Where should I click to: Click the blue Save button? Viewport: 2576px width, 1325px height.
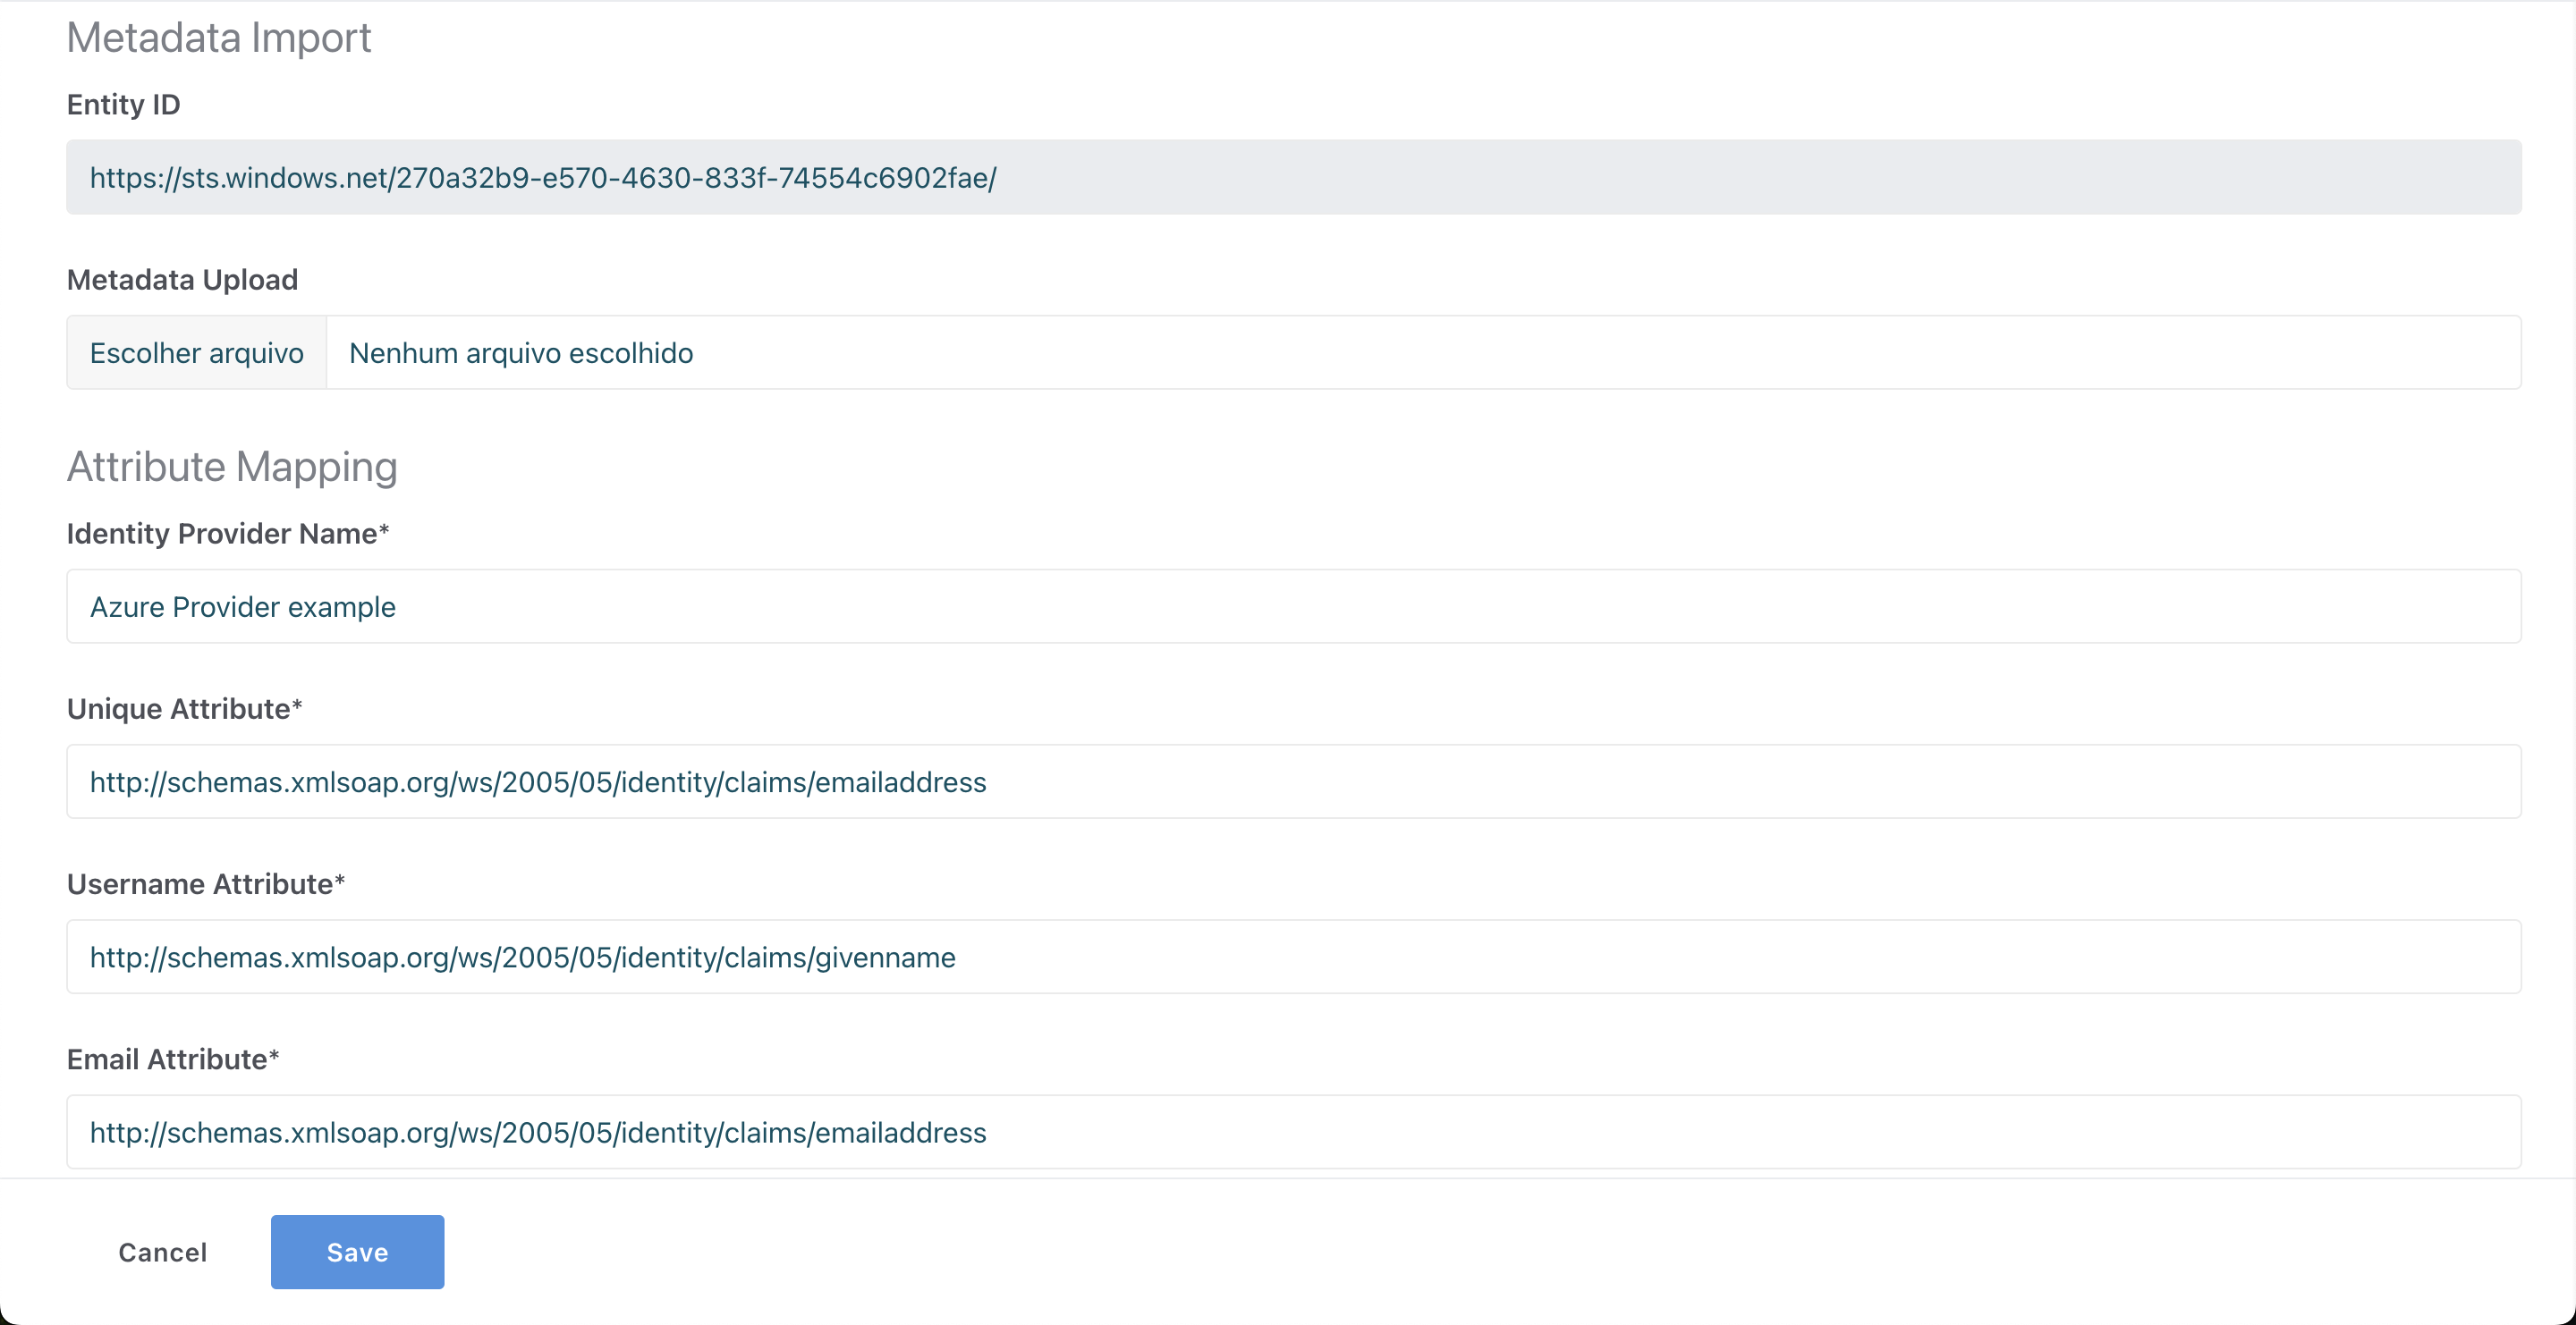[x=357, y=1251]
